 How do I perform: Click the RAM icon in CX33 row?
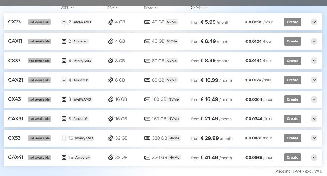(x=110, y=61)
